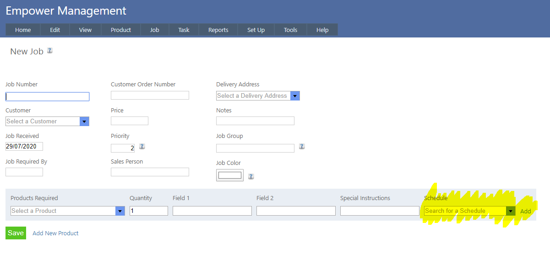Open the Delivery Address dropdown arrow
The image size is (550, 254).
(295, 96)
